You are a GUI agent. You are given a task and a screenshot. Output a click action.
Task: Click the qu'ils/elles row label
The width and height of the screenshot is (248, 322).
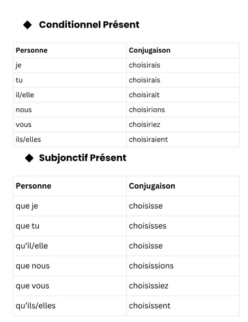[35, 306]
